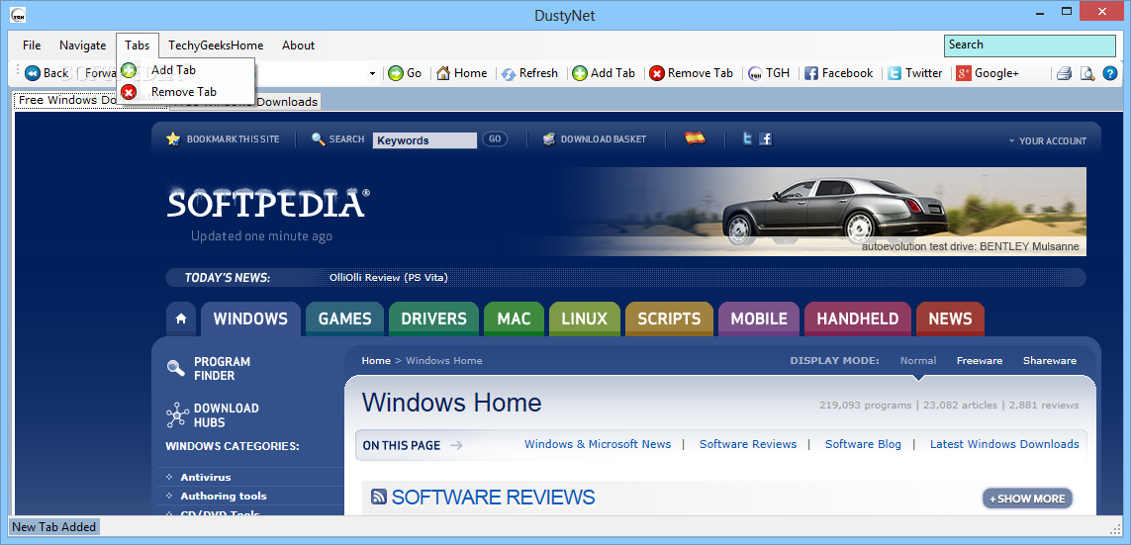Click the green Go arrow icon
This screenshot has width=1131, height=545.
[x=395, y=73]
